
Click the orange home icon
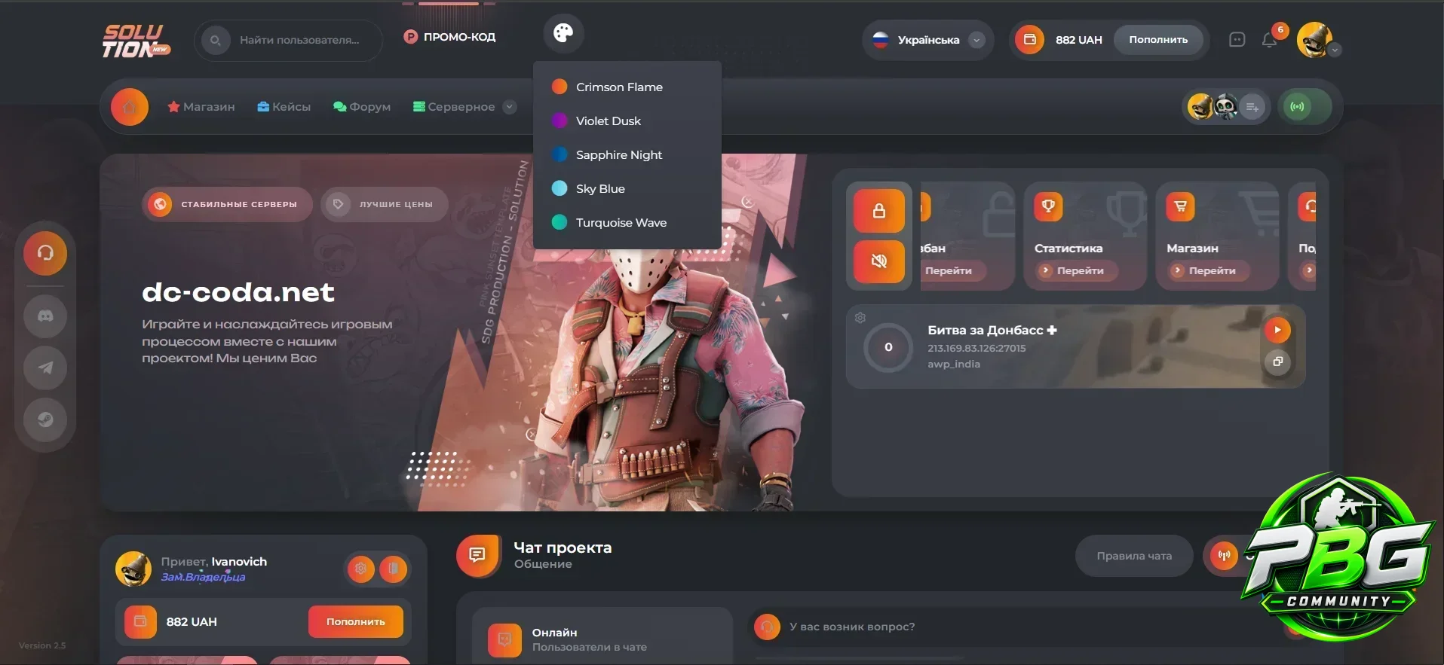(130, 107)
